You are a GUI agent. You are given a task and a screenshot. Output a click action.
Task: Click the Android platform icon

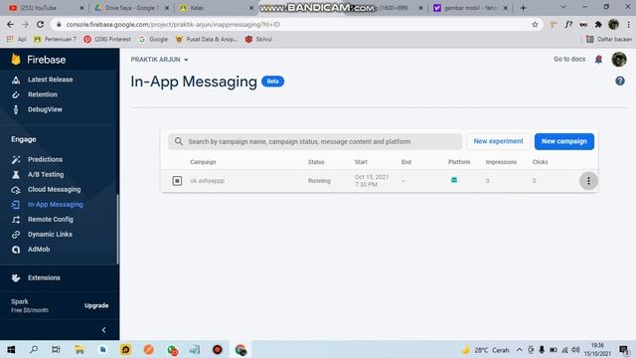(454, 180)
